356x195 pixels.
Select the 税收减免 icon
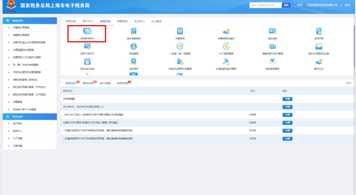point(272,32)
